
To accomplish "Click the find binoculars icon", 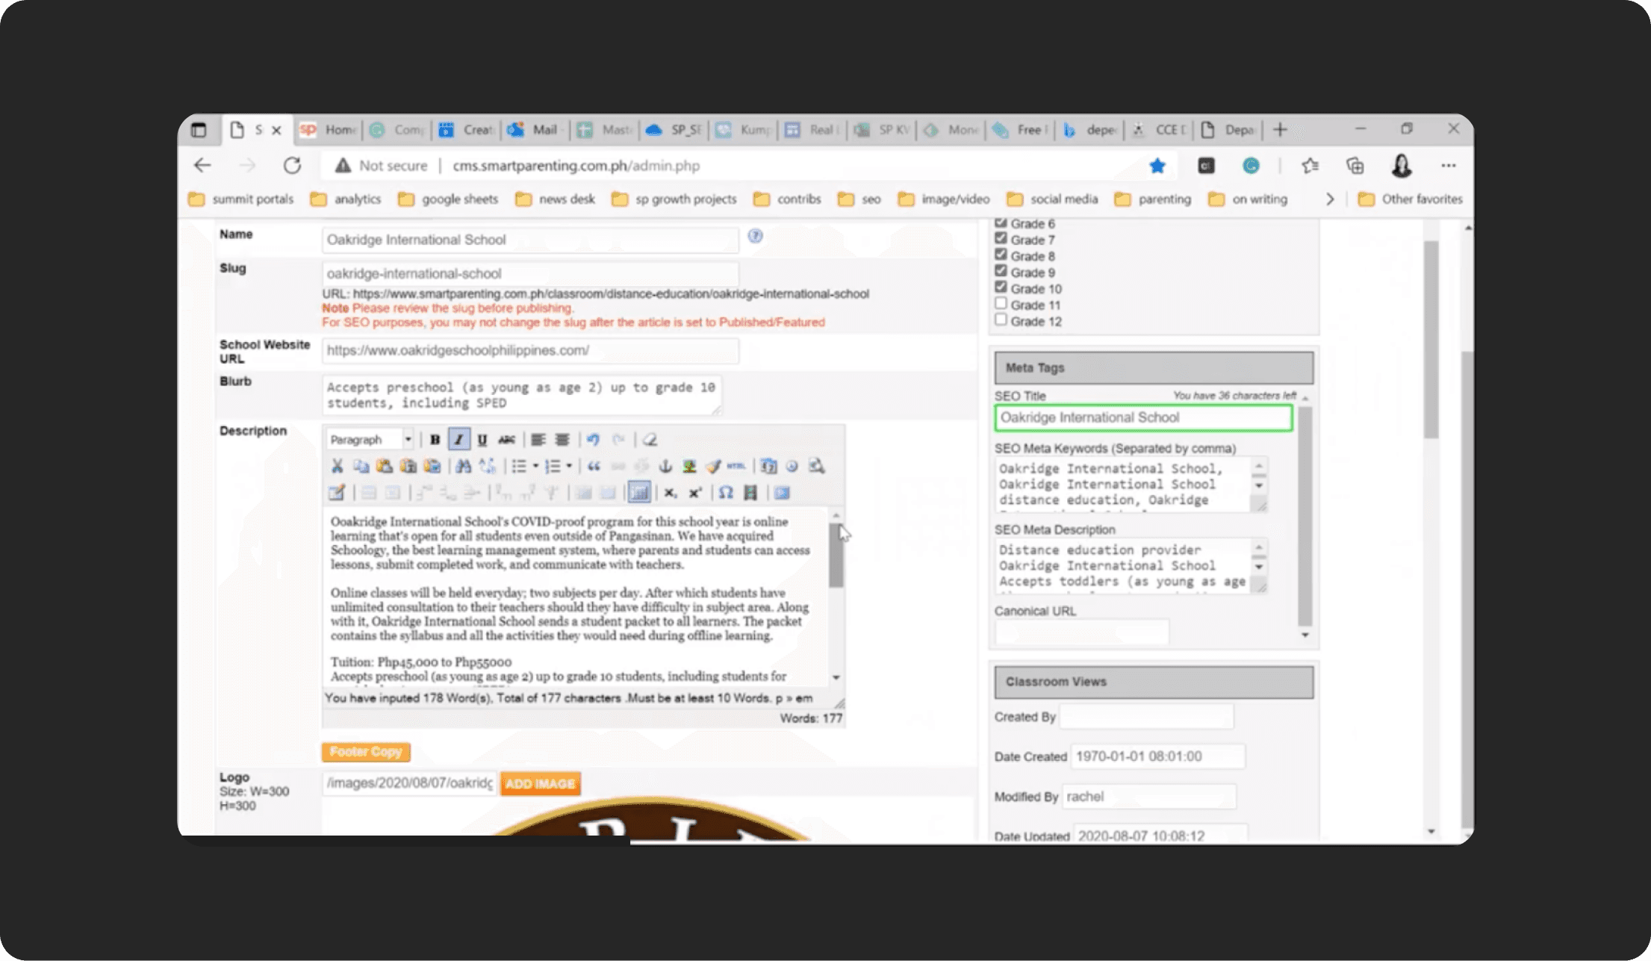I will click(x=463, y=467).
